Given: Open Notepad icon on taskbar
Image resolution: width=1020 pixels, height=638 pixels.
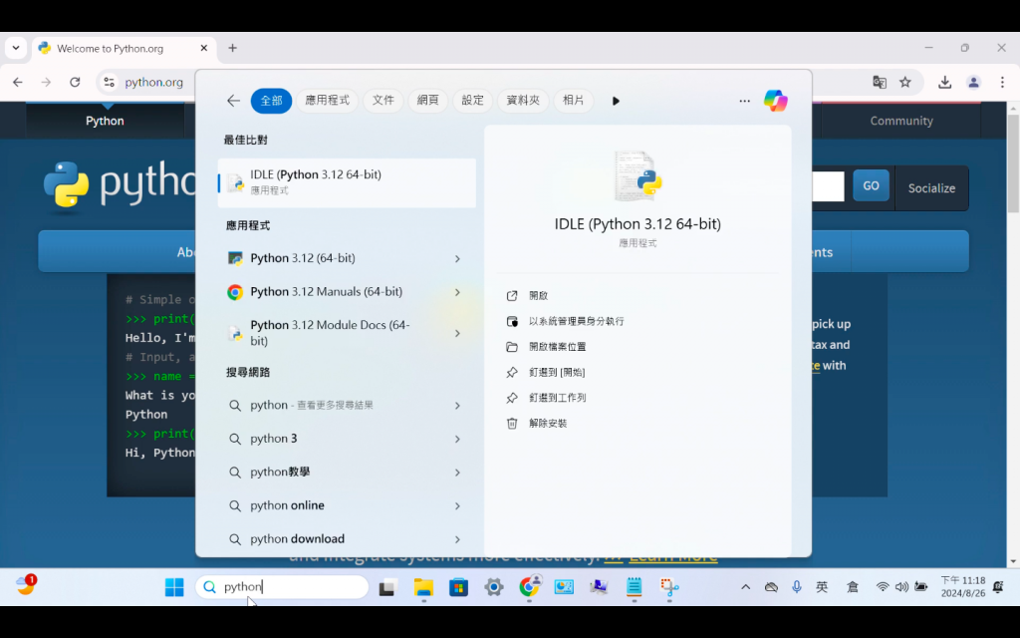Looking at the screenshot, I should point(634,587).
